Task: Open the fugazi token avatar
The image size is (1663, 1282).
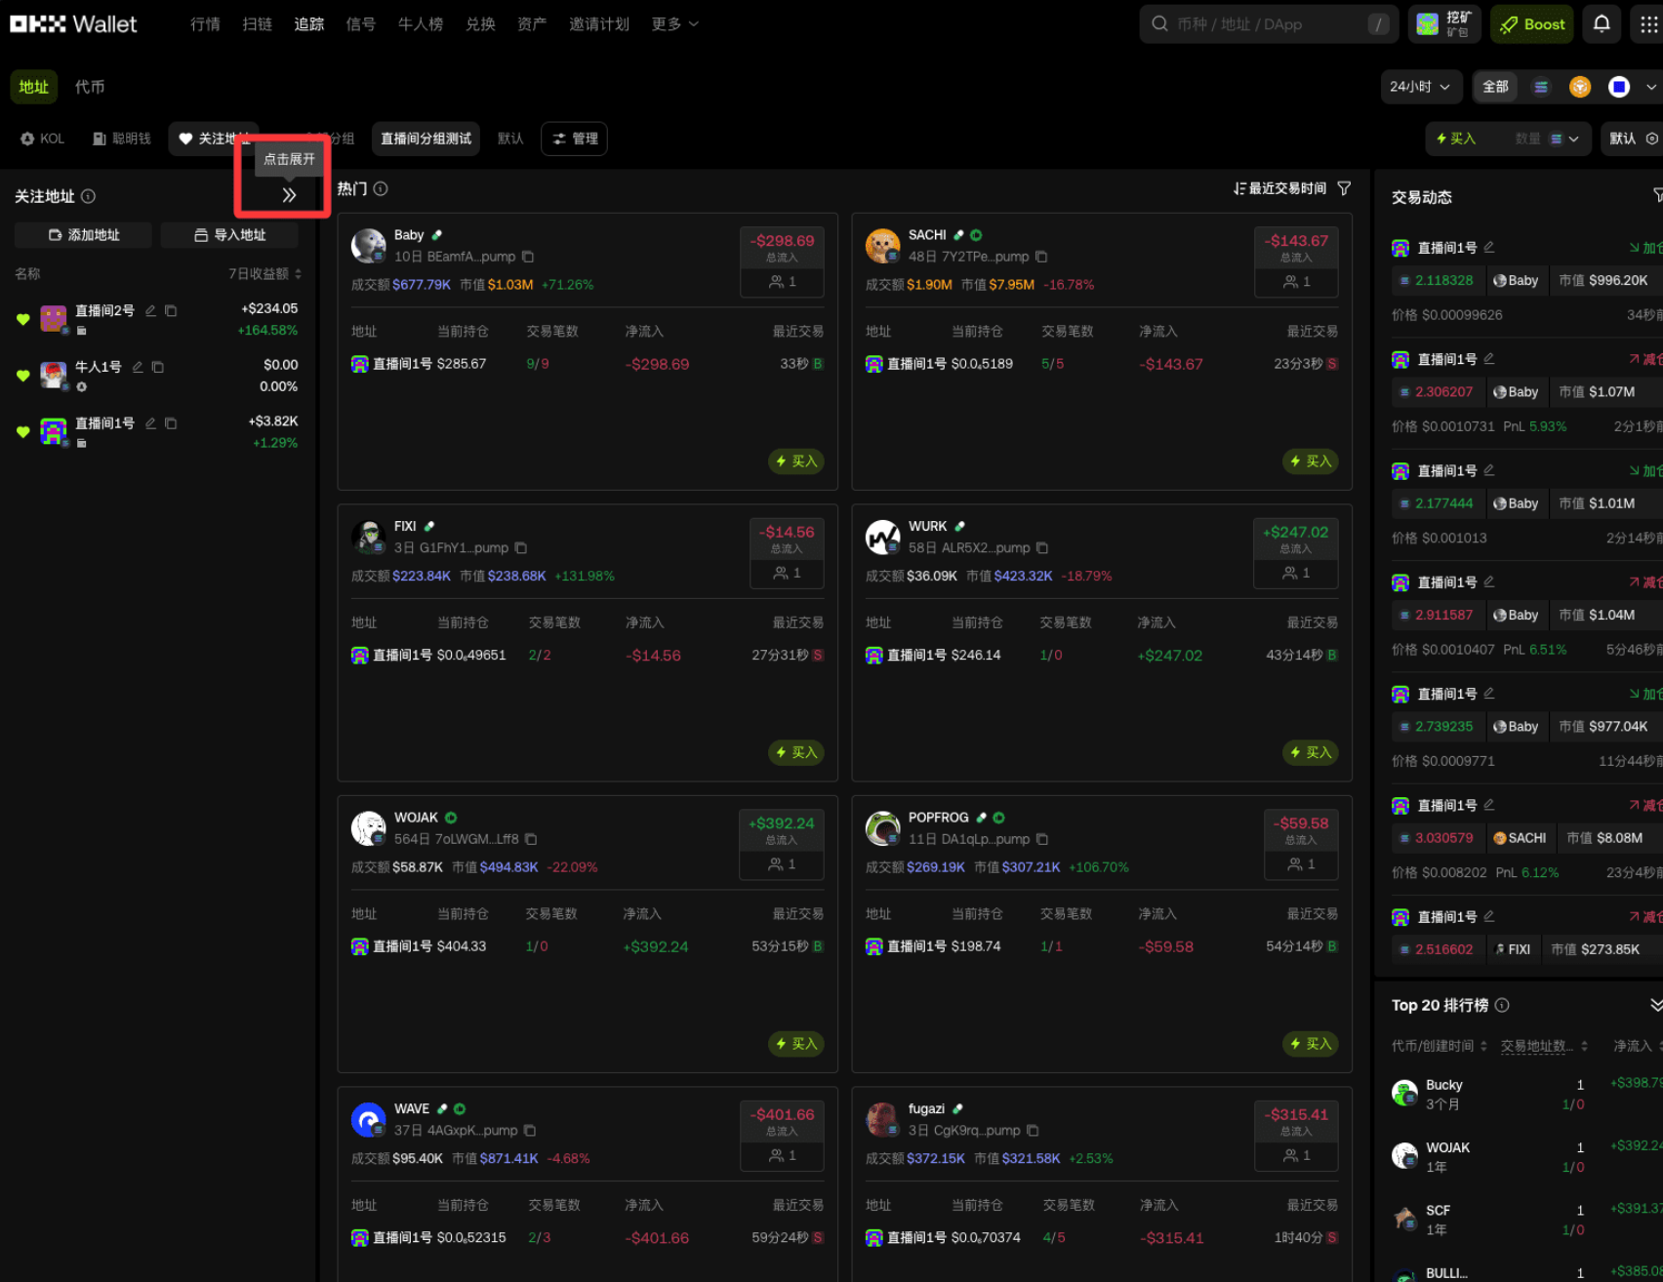Action: point(882,1120)
